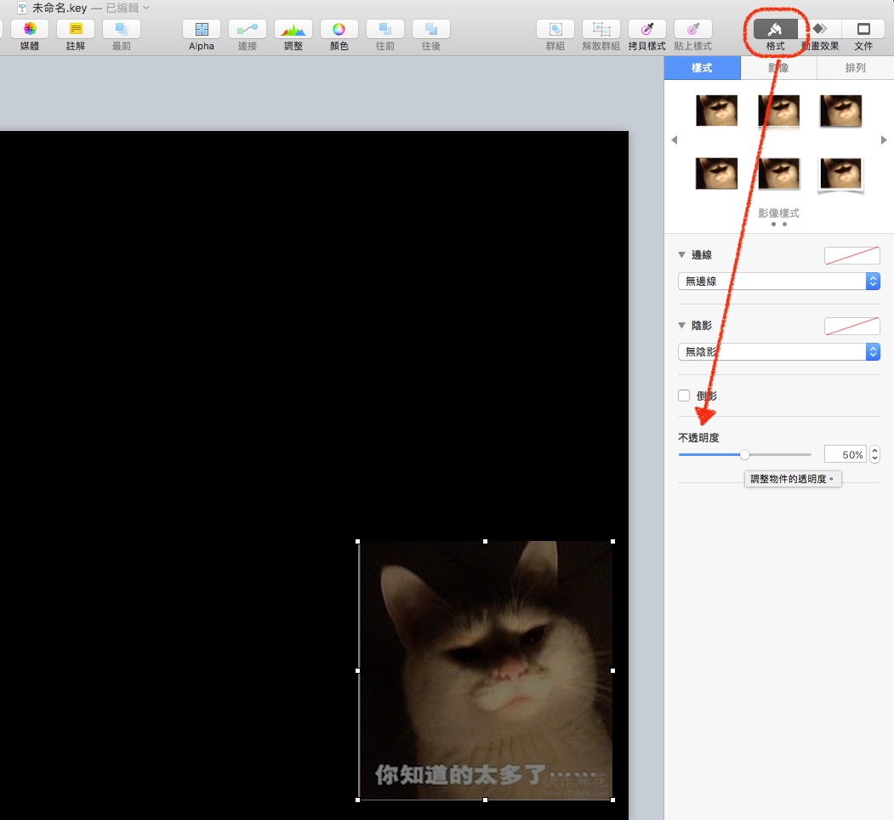Click the 格式 (Format) inspector button
This screenshot has height=820, width=894.
point(775,29)
